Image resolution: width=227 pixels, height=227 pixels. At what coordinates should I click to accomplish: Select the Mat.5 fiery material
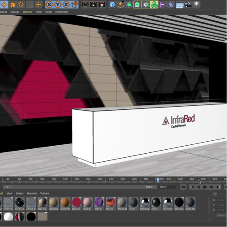(x=111, y=204)
